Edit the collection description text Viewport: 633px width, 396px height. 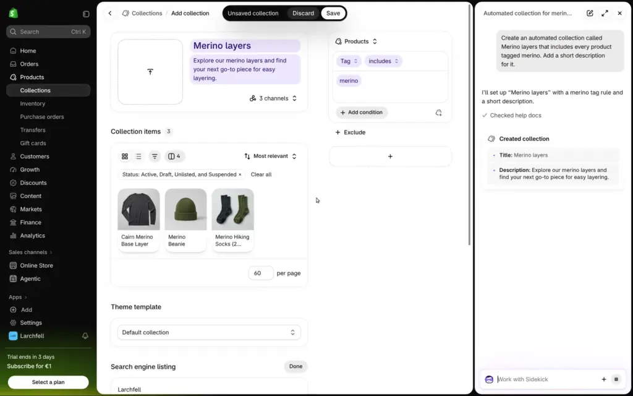245,69
